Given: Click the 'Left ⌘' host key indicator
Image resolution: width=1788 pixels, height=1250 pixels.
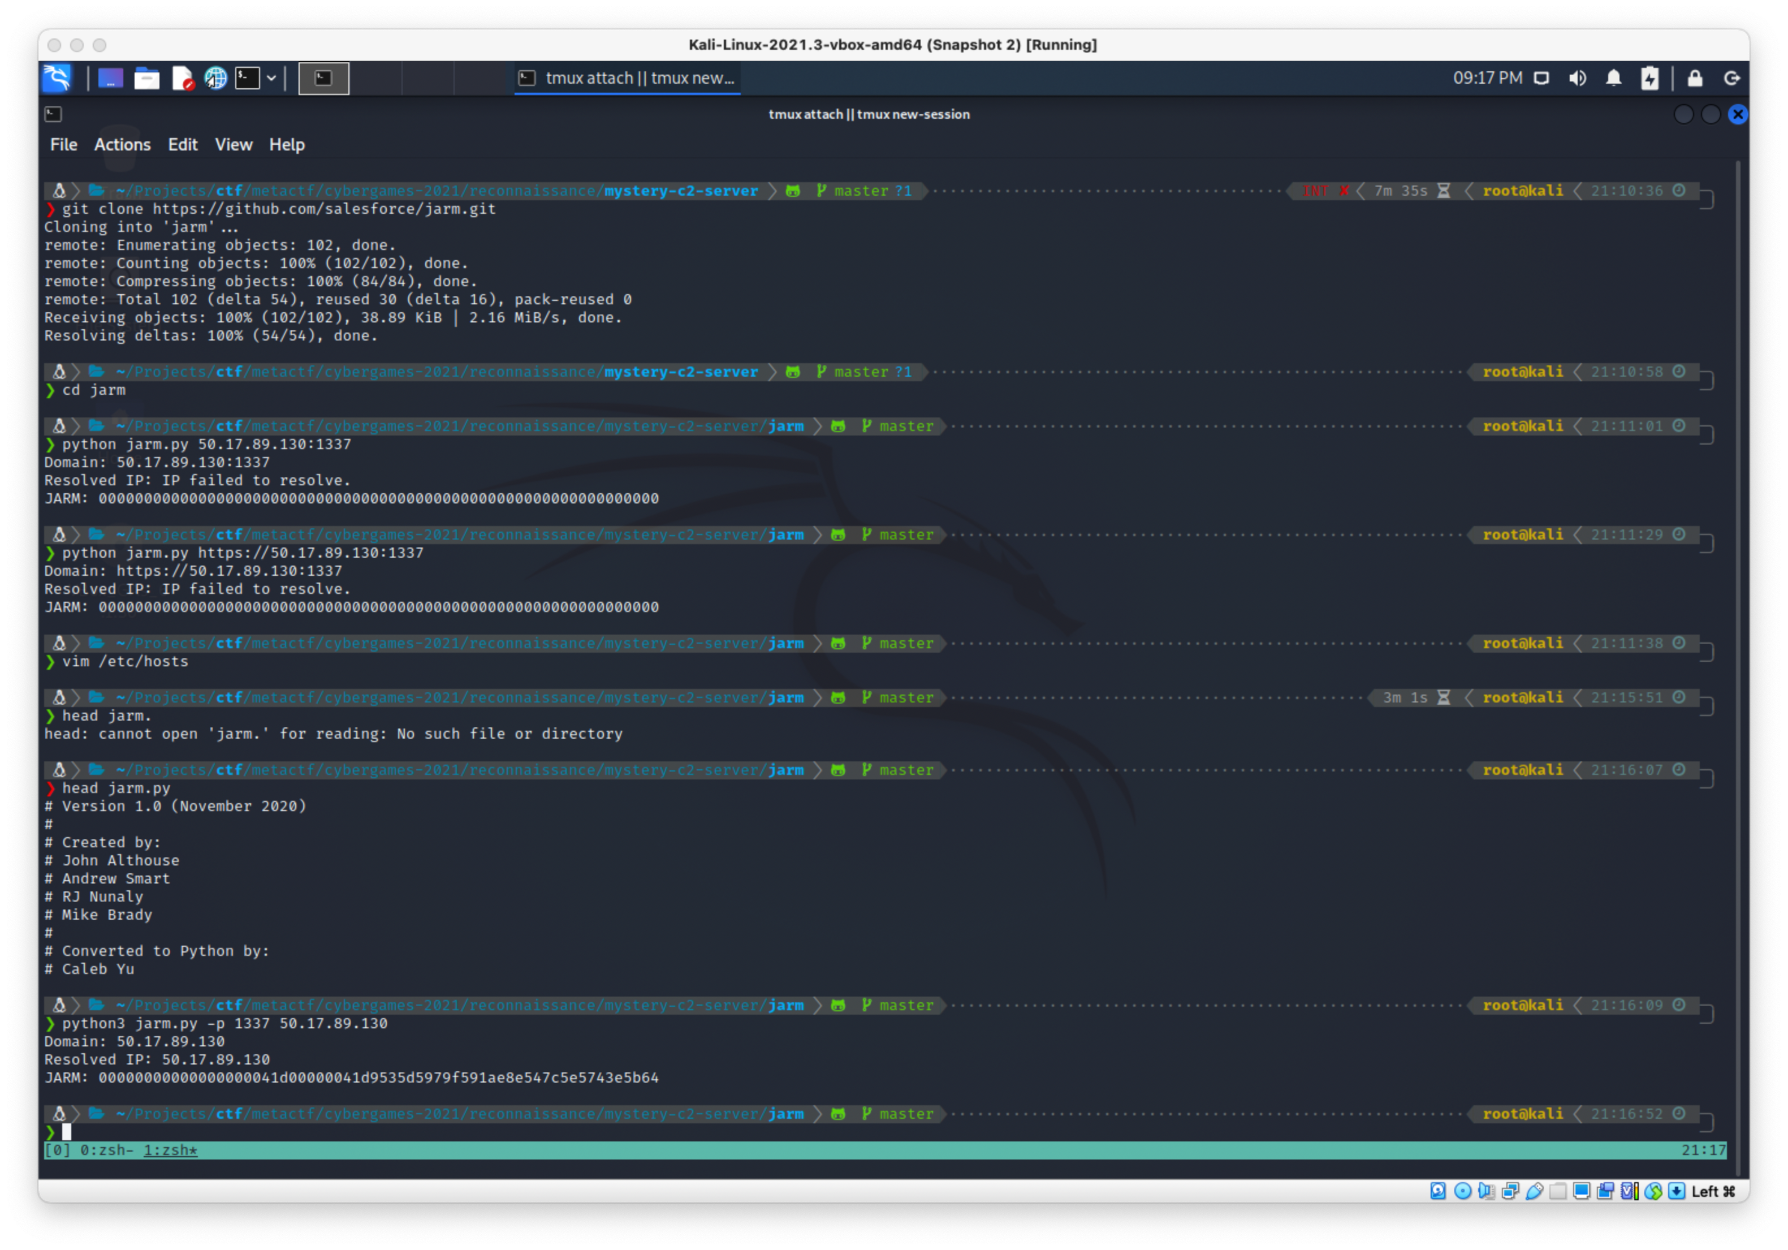Looking at the screenshot, I should point(1713,1191).
